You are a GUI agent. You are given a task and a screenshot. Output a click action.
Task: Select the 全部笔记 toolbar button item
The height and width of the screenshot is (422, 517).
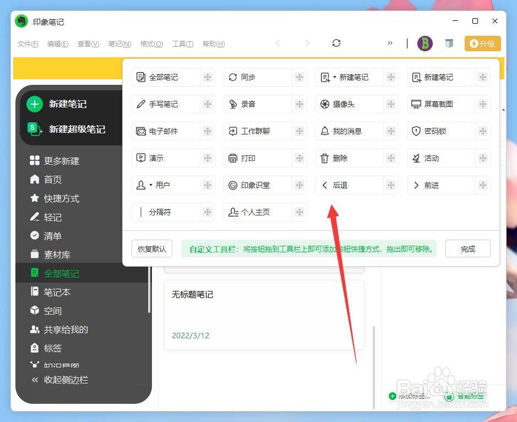coord(173,77)
